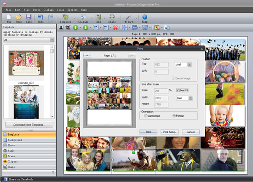Click the red X delete icon

(115, 28)
